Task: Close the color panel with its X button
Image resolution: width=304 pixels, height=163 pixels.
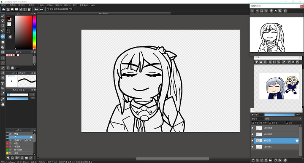Action: 35,14
